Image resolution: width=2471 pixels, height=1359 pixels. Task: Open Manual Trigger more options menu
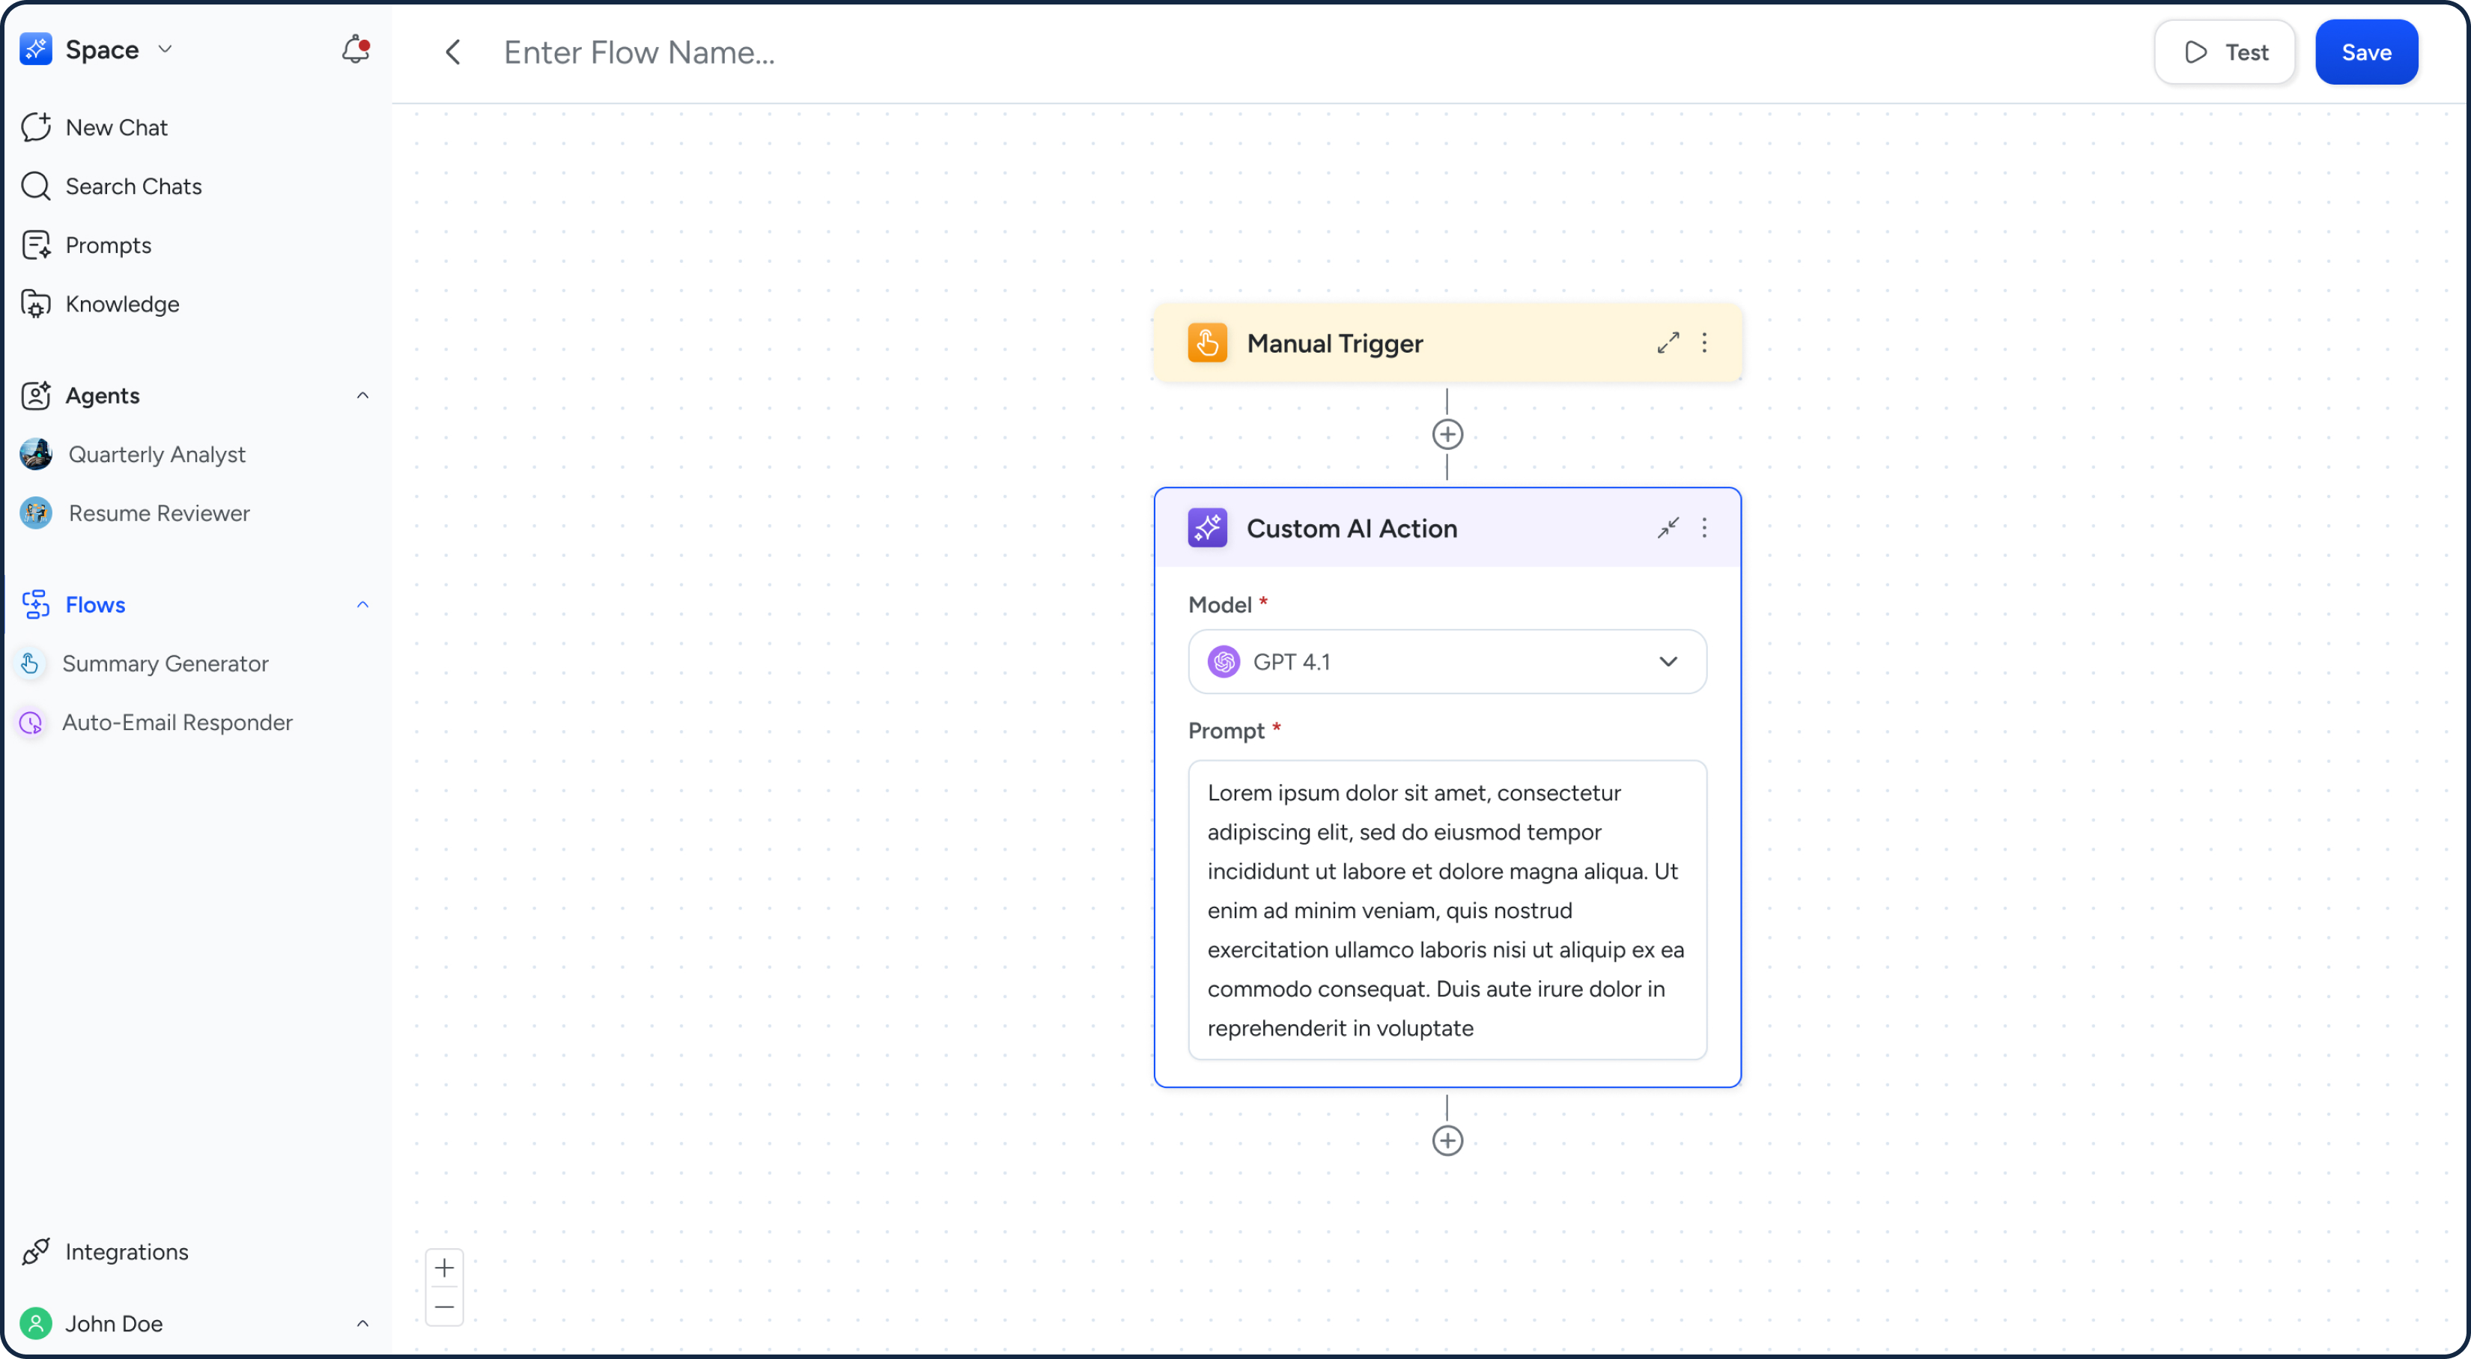(x=1704, y=342)
